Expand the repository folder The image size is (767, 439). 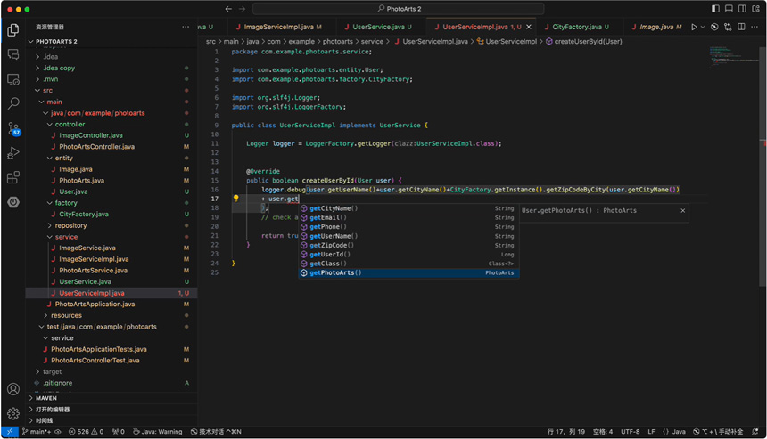(x=112, y=225)
